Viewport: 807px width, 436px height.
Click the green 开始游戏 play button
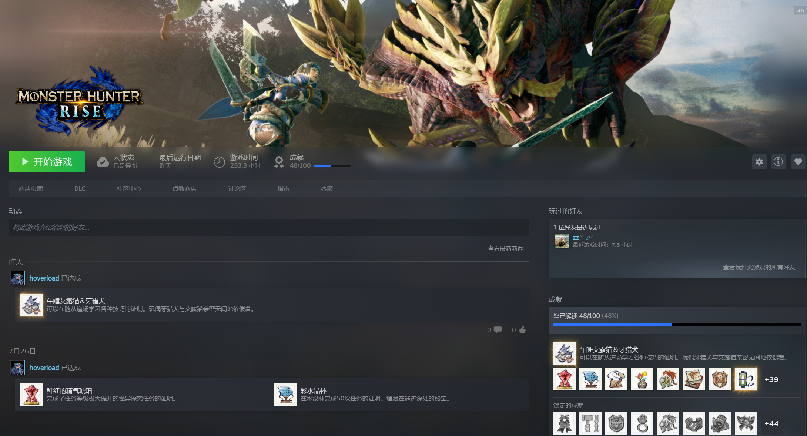pyautogui.click(x=47, y=162)
